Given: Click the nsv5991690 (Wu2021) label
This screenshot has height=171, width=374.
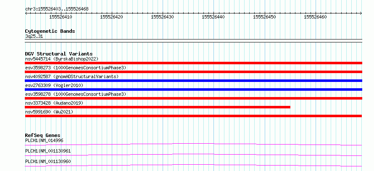Looking at the screenshot, I should (x=49, y=112).
